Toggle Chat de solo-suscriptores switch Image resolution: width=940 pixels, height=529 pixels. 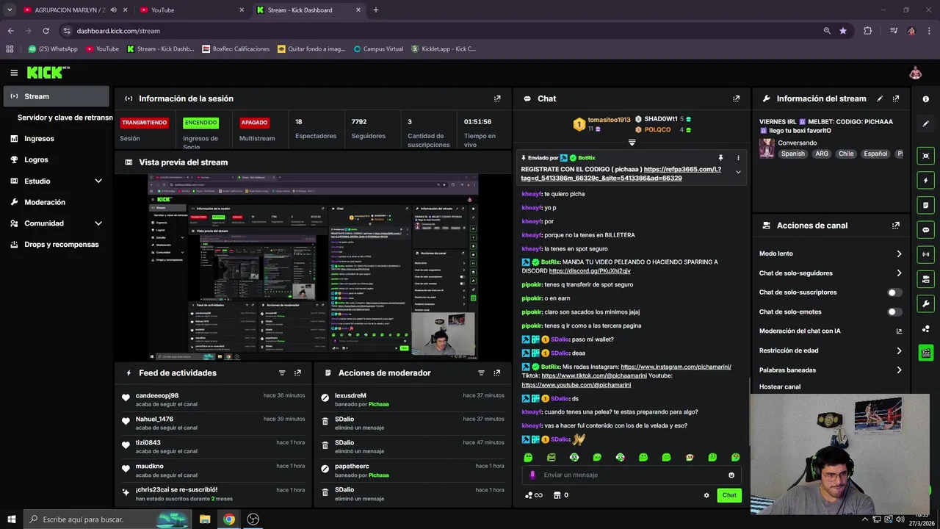click(x=894, y=292)
